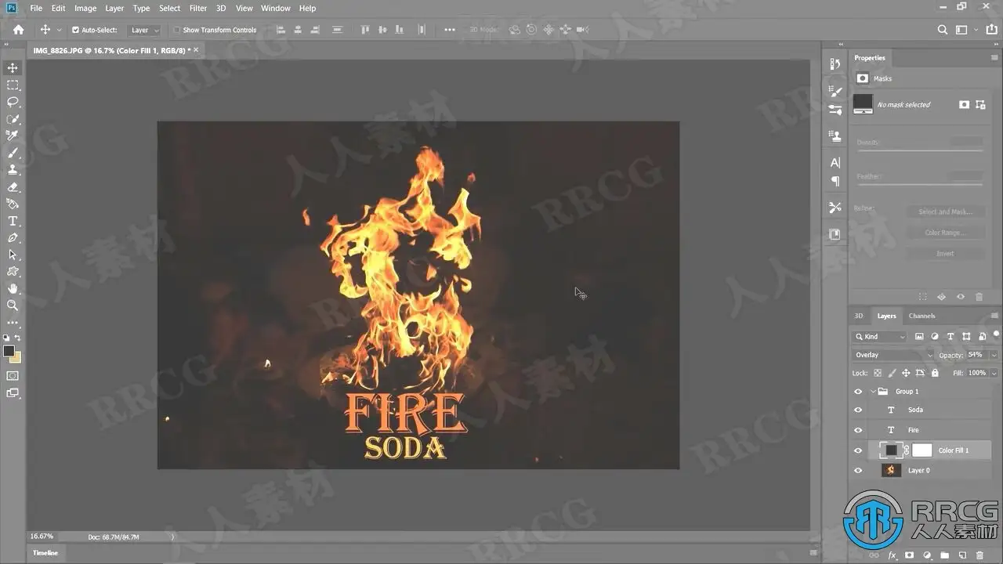The height and width of the screenshot is (564, 1003).
Task: Open Auto-Select Layer dropdown
Action: coord(145,30)
